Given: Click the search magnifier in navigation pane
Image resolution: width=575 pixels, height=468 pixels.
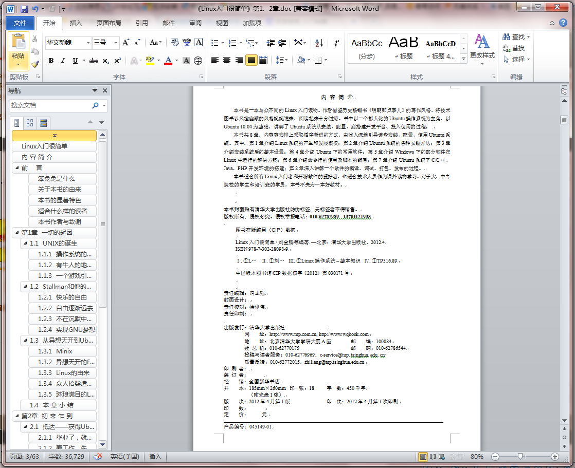Looking at the screenshot, I should (95, 105).
